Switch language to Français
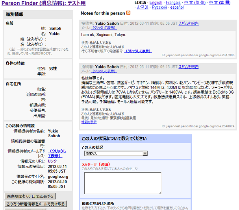 pos(173,2)
